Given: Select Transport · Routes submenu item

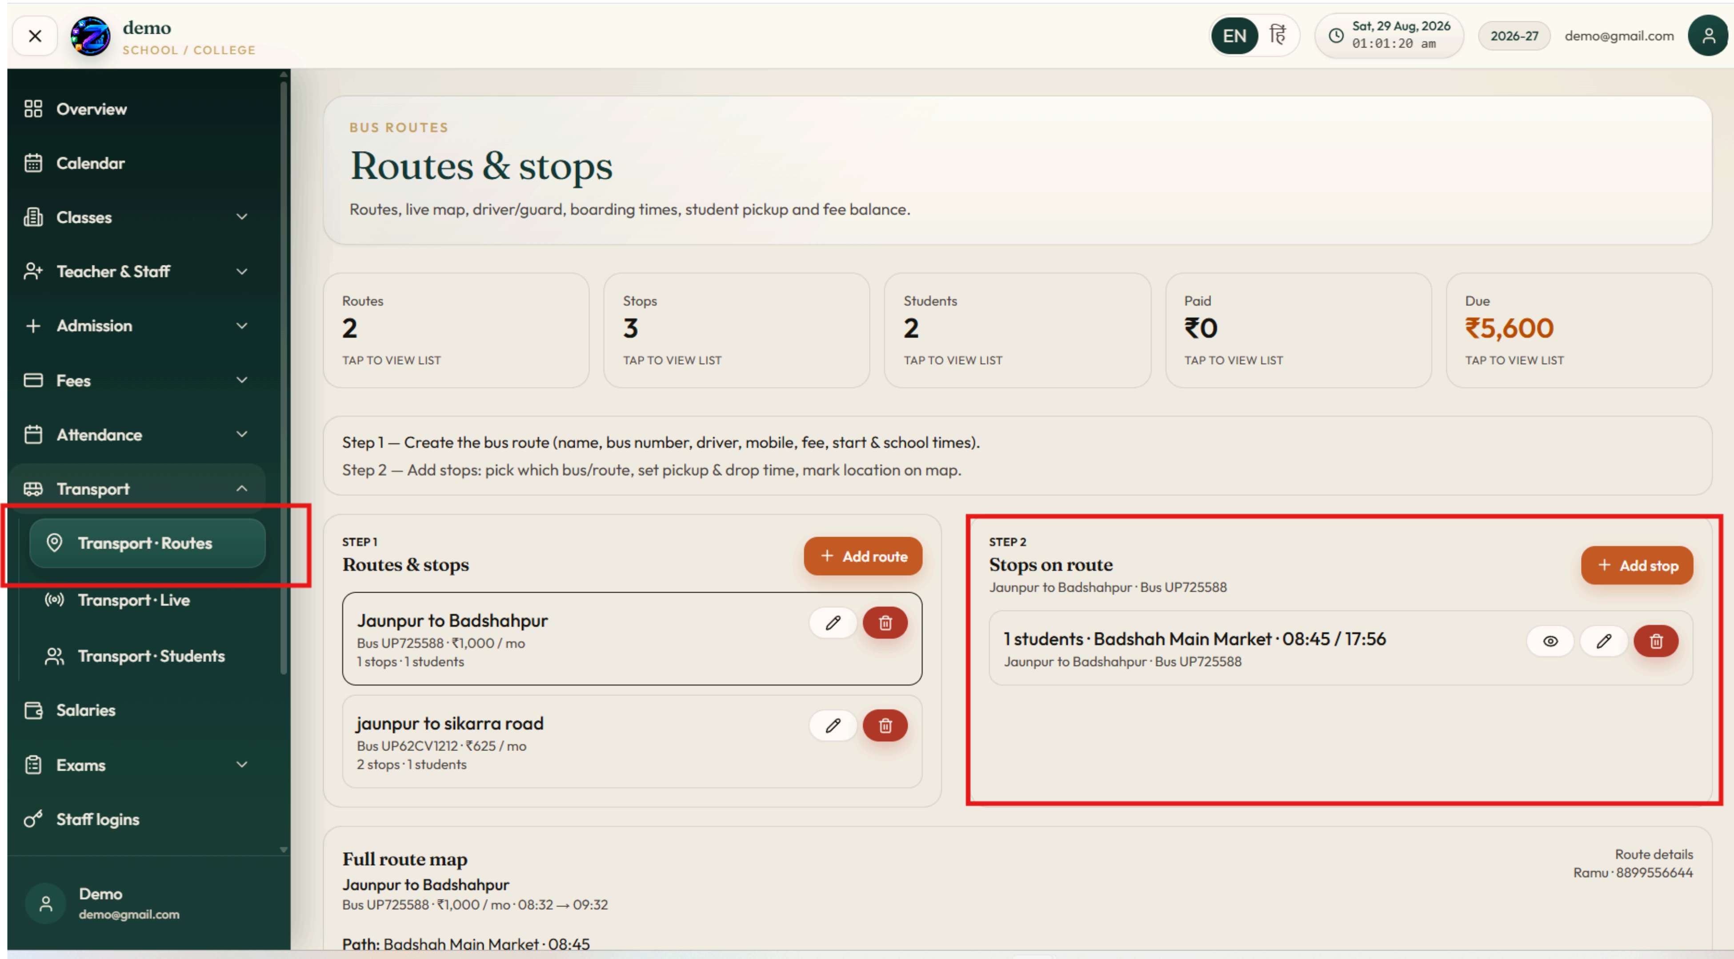Looking at the screenshot, I should pos(148,543).
